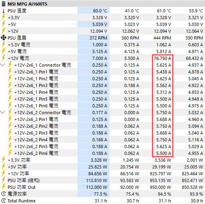The width and height of the screenshot is (205, 204).
Task: Click the lightning icon of +12V-2x6_1 Pin3 電流
Action: 10,85
